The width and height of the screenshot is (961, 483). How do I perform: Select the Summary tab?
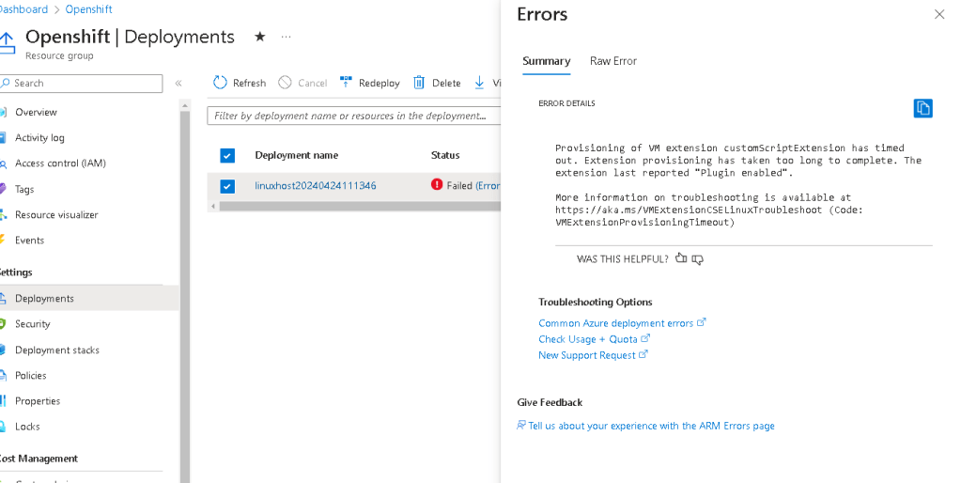point(546,61)
